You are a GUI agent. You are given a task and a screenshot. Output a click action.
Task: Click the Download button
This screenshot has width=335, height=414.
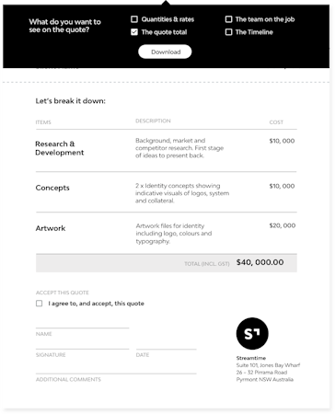165,52
